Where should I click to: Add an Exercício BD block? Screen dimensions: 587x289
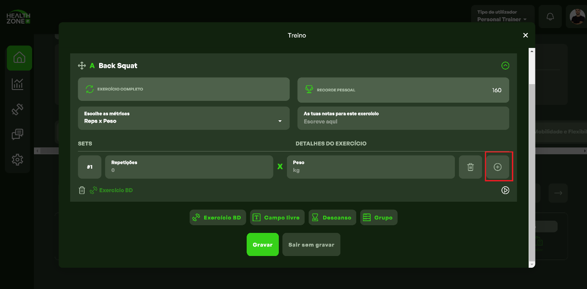pos(218,218)
